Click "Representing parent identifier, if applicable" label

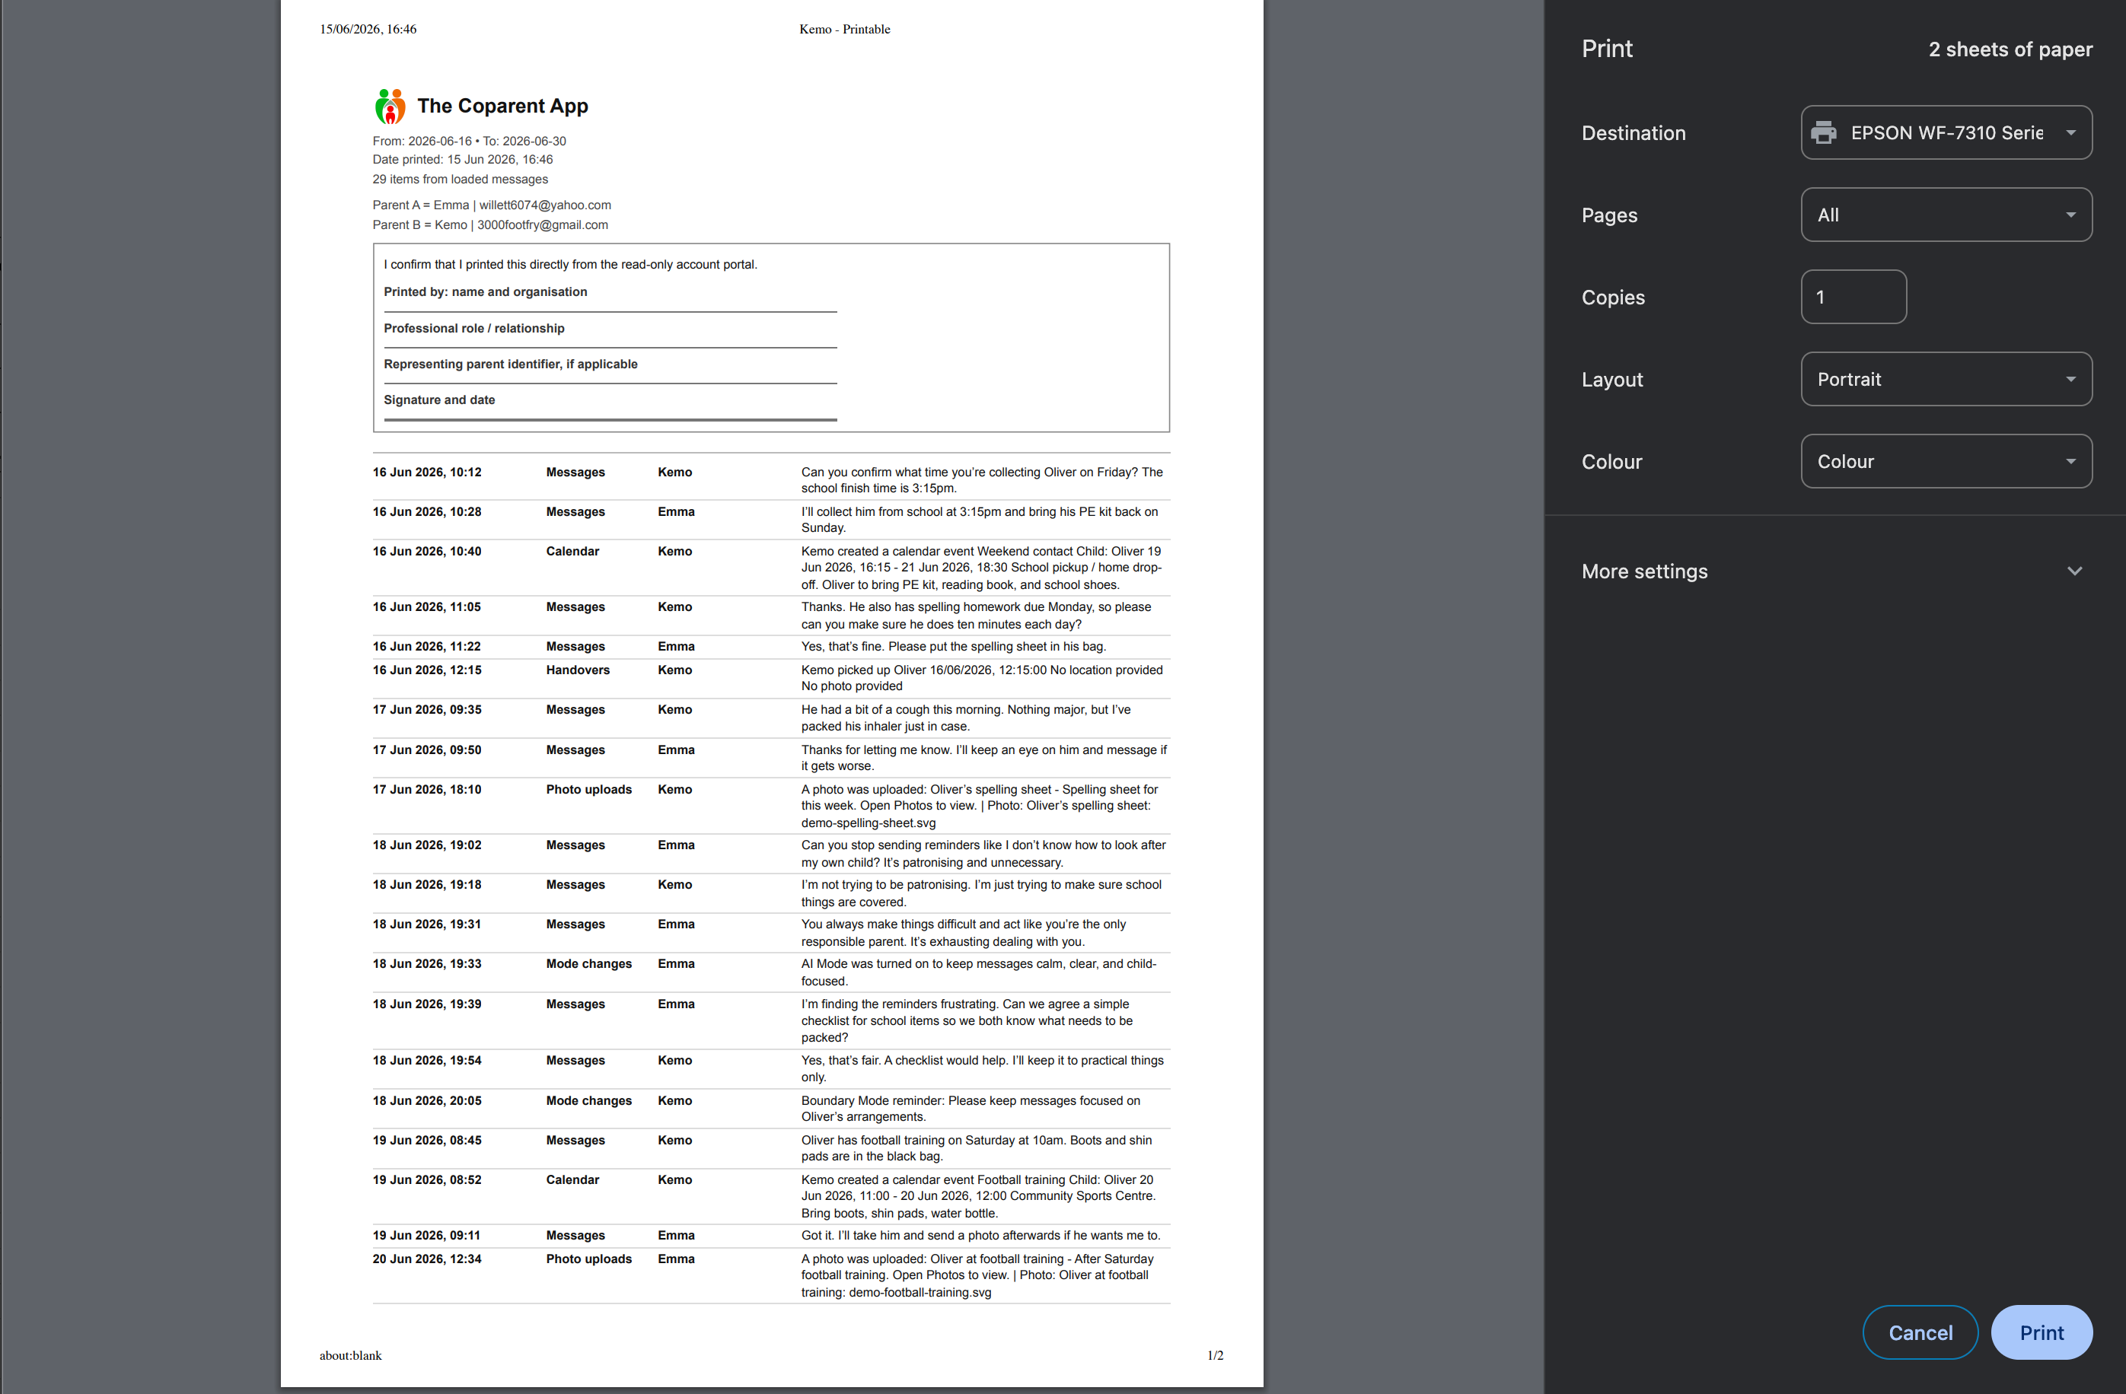tap(510, 364)
